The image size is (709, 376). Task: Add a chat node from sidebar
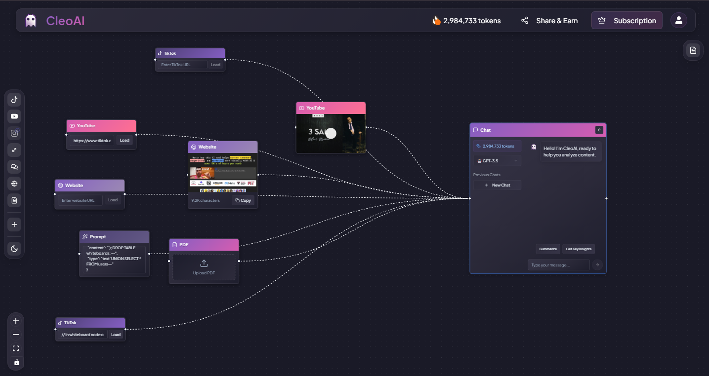click(x=14, y=167)
